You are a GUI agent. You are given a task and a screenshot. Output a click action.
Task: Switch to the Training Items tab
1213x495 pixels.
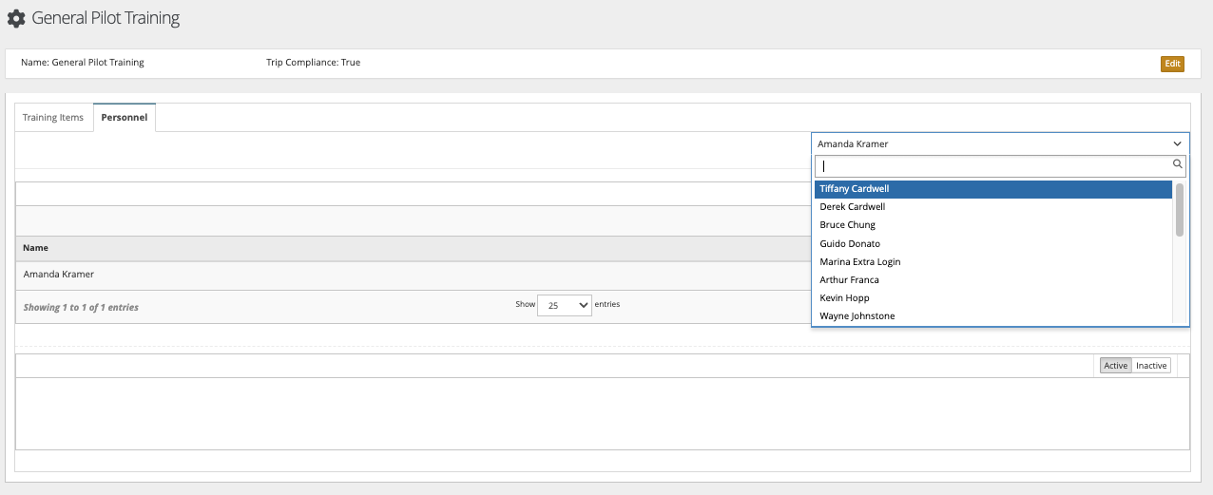coord(53,118)
